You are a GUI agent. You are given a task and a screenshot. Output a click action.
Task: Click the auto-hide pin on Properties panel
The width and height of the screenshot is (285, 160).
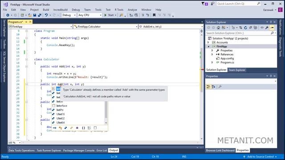271,76
